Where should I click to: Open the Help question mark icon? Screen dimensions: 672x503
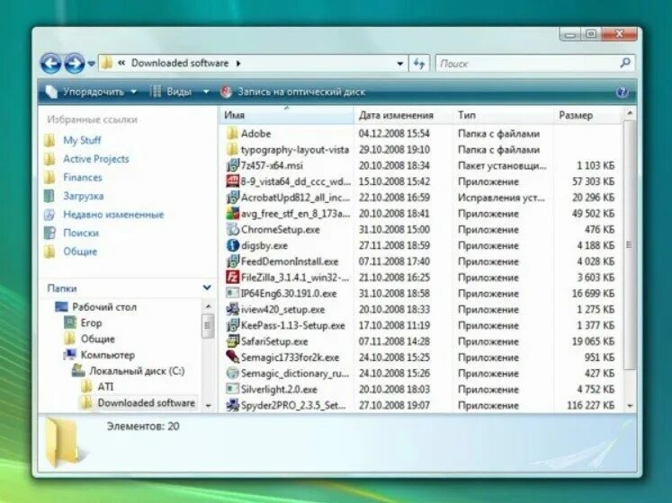click(x=622, y=92)
